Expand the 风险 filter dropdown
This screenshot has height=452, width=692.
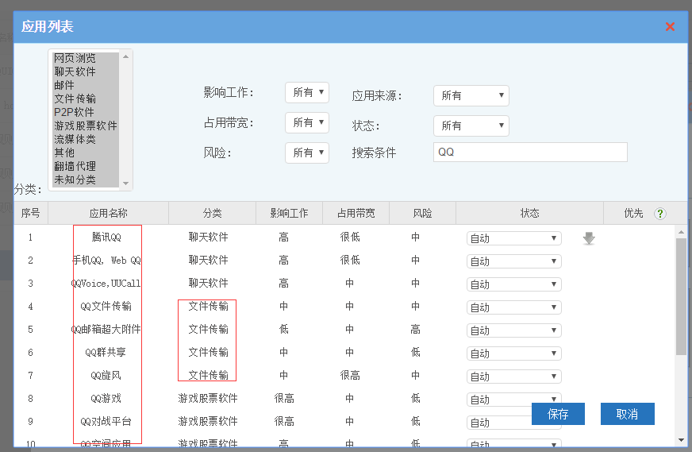306,153
